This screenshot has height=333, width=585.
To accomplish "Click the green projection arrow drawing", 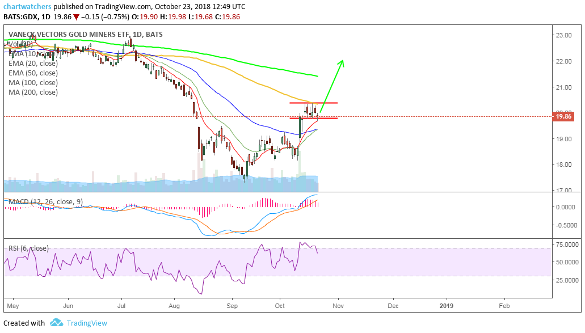I will (x=333, y=86).
